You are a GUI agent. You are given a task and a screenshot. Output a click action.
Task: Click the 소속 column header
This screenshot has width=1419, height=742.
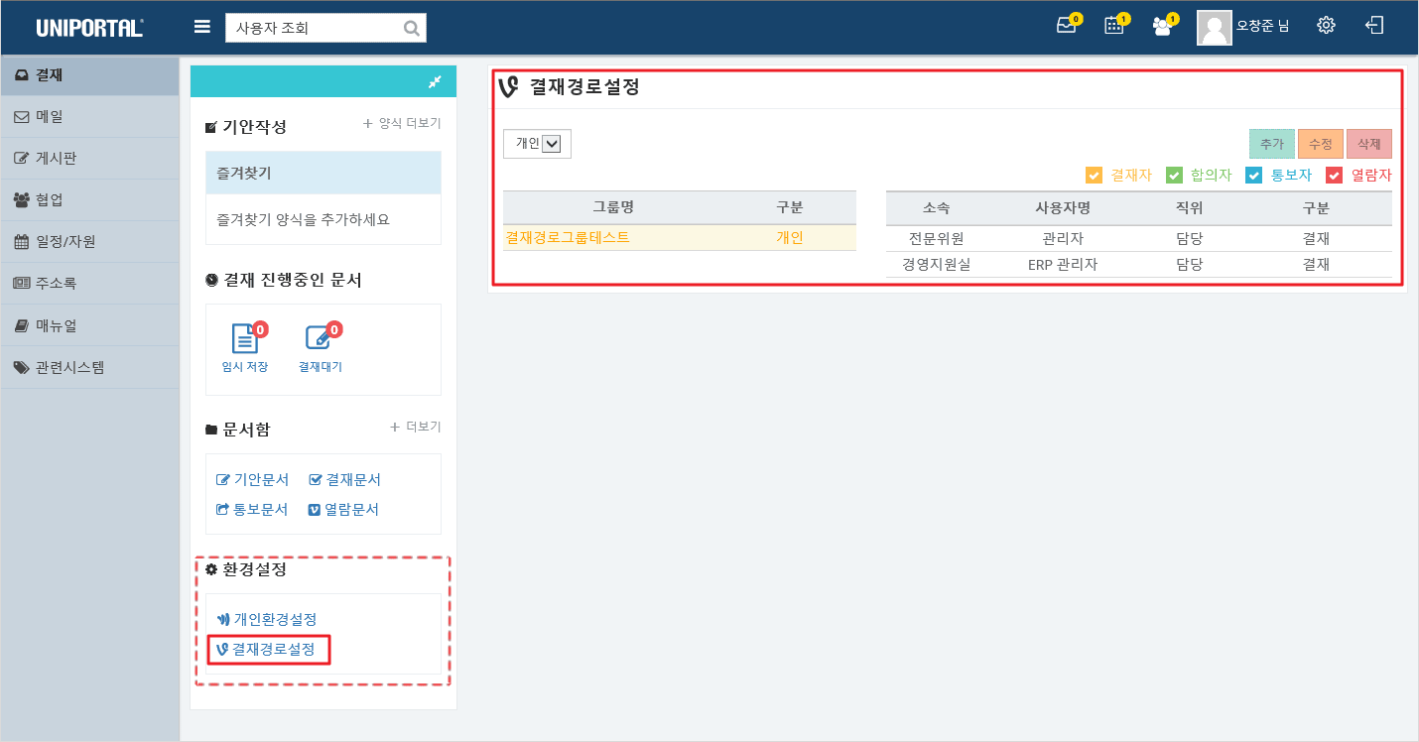pos(936,208)
